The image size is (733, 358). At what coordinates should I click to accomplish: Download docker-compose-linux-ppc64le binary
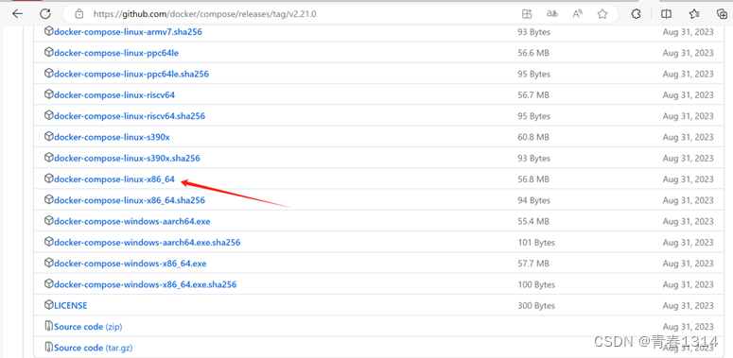(x=116, y=53)
